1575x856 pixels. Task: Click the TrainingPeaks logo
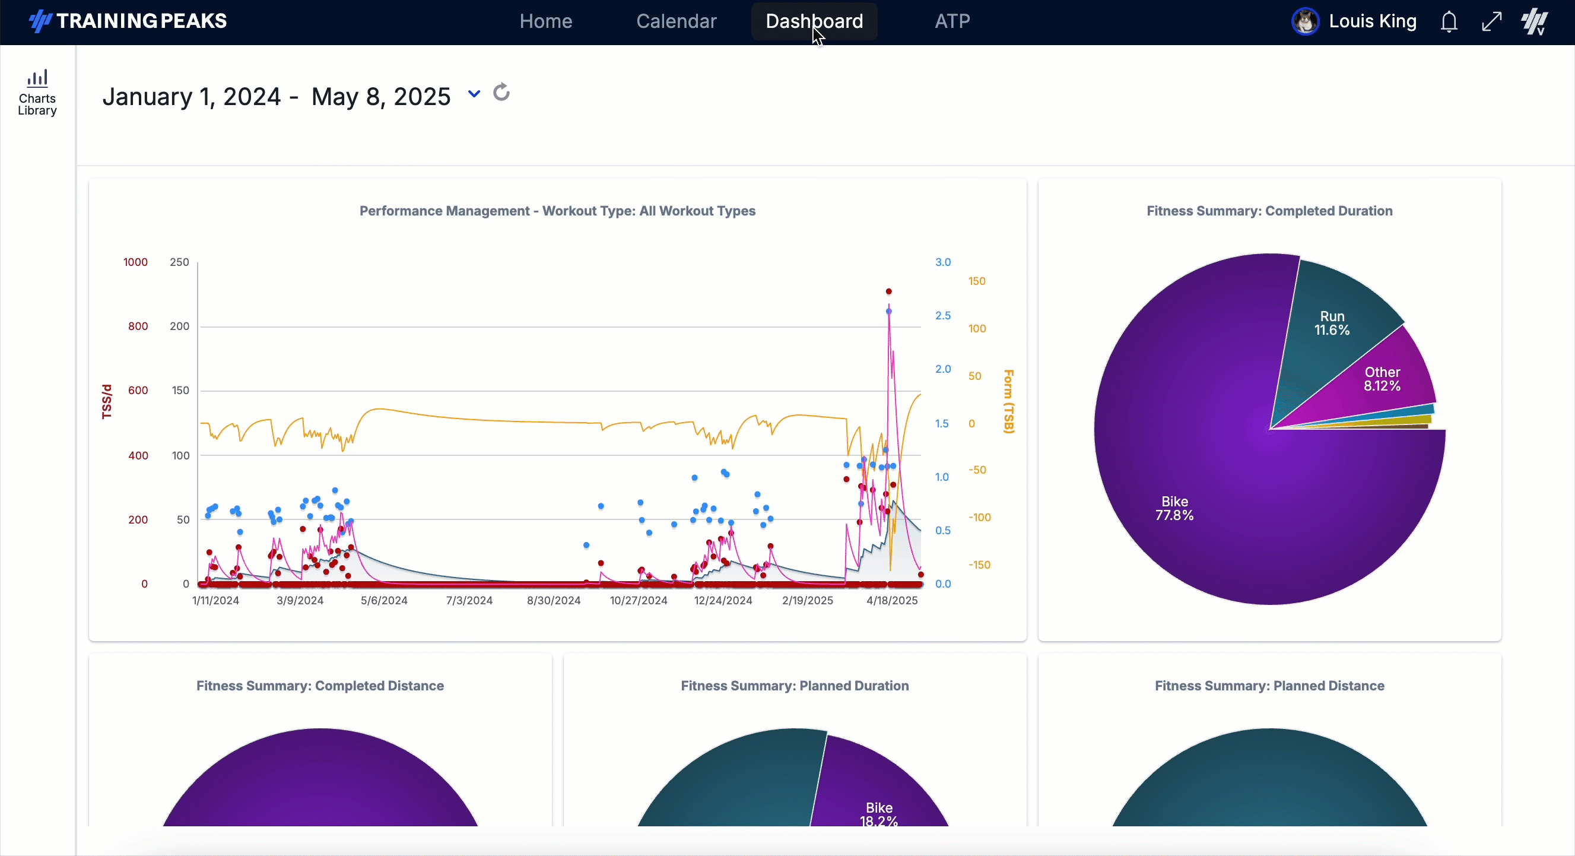click(x=128, y=21)
